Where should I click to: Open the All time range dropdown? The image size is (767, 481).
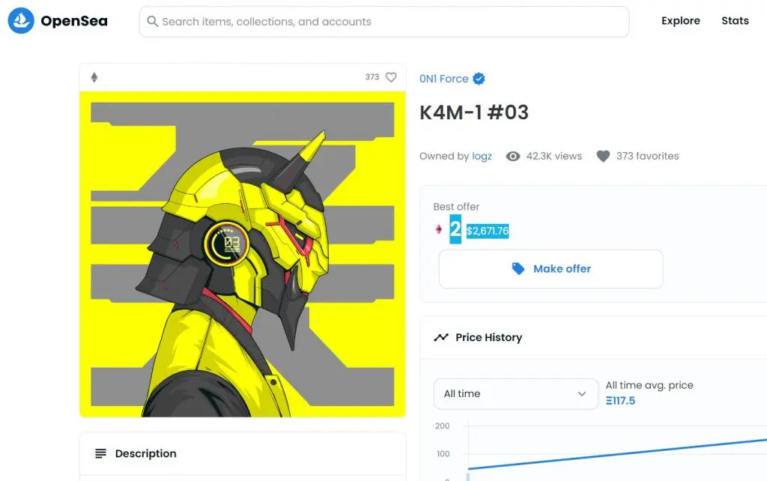(x=515, y=393)
